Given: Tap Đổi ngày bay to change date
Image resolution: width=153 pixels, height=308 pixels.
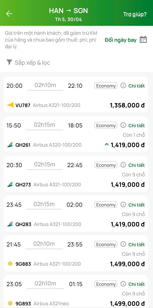Looking at the screenshot, I should pos(121,40).
